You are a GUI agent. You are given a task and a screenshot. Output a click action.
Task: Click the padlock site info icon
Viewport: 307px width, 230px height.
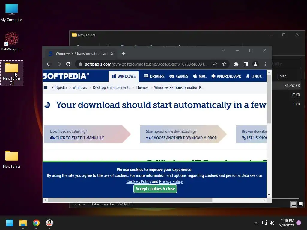pyautogui.click(x=80, y=64)
